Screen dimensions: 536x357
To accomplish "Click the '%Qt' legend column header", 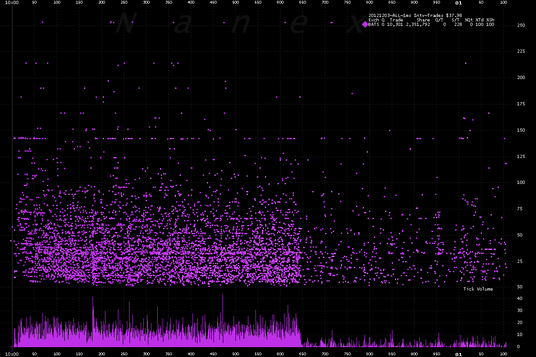I will (x=469, y=20).
